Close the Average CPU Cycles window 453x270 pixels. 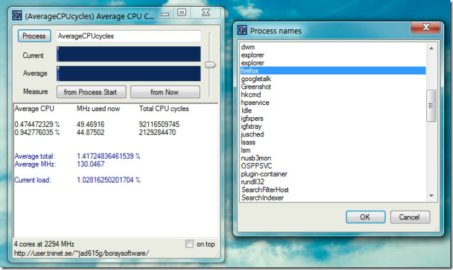pos(206,12)
